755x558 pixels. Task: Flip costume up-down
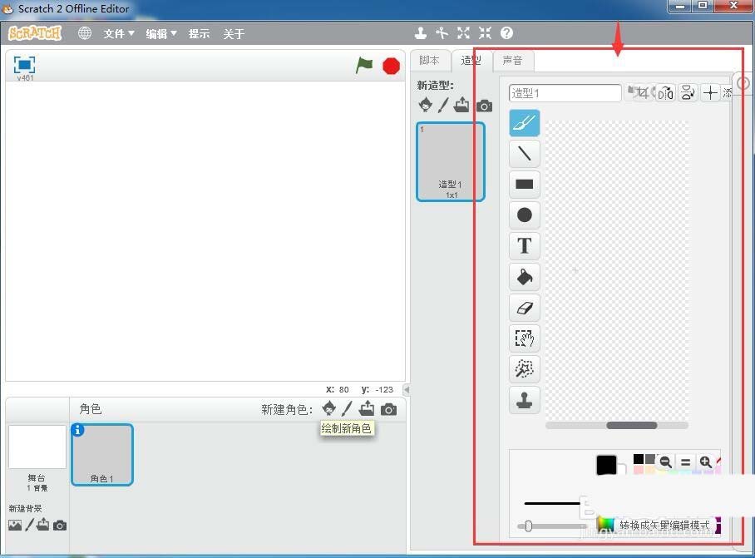coord(688,93)
